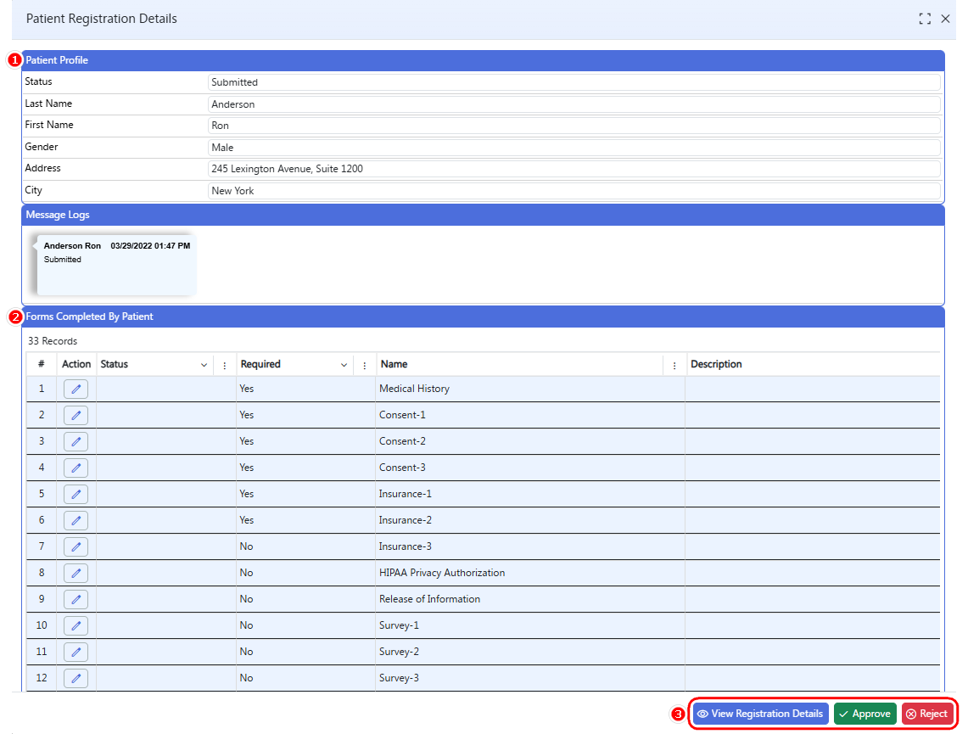Close the Patient Registration Details dialog
This screenshot has width=968, height=734.
(x=945, y=20)
